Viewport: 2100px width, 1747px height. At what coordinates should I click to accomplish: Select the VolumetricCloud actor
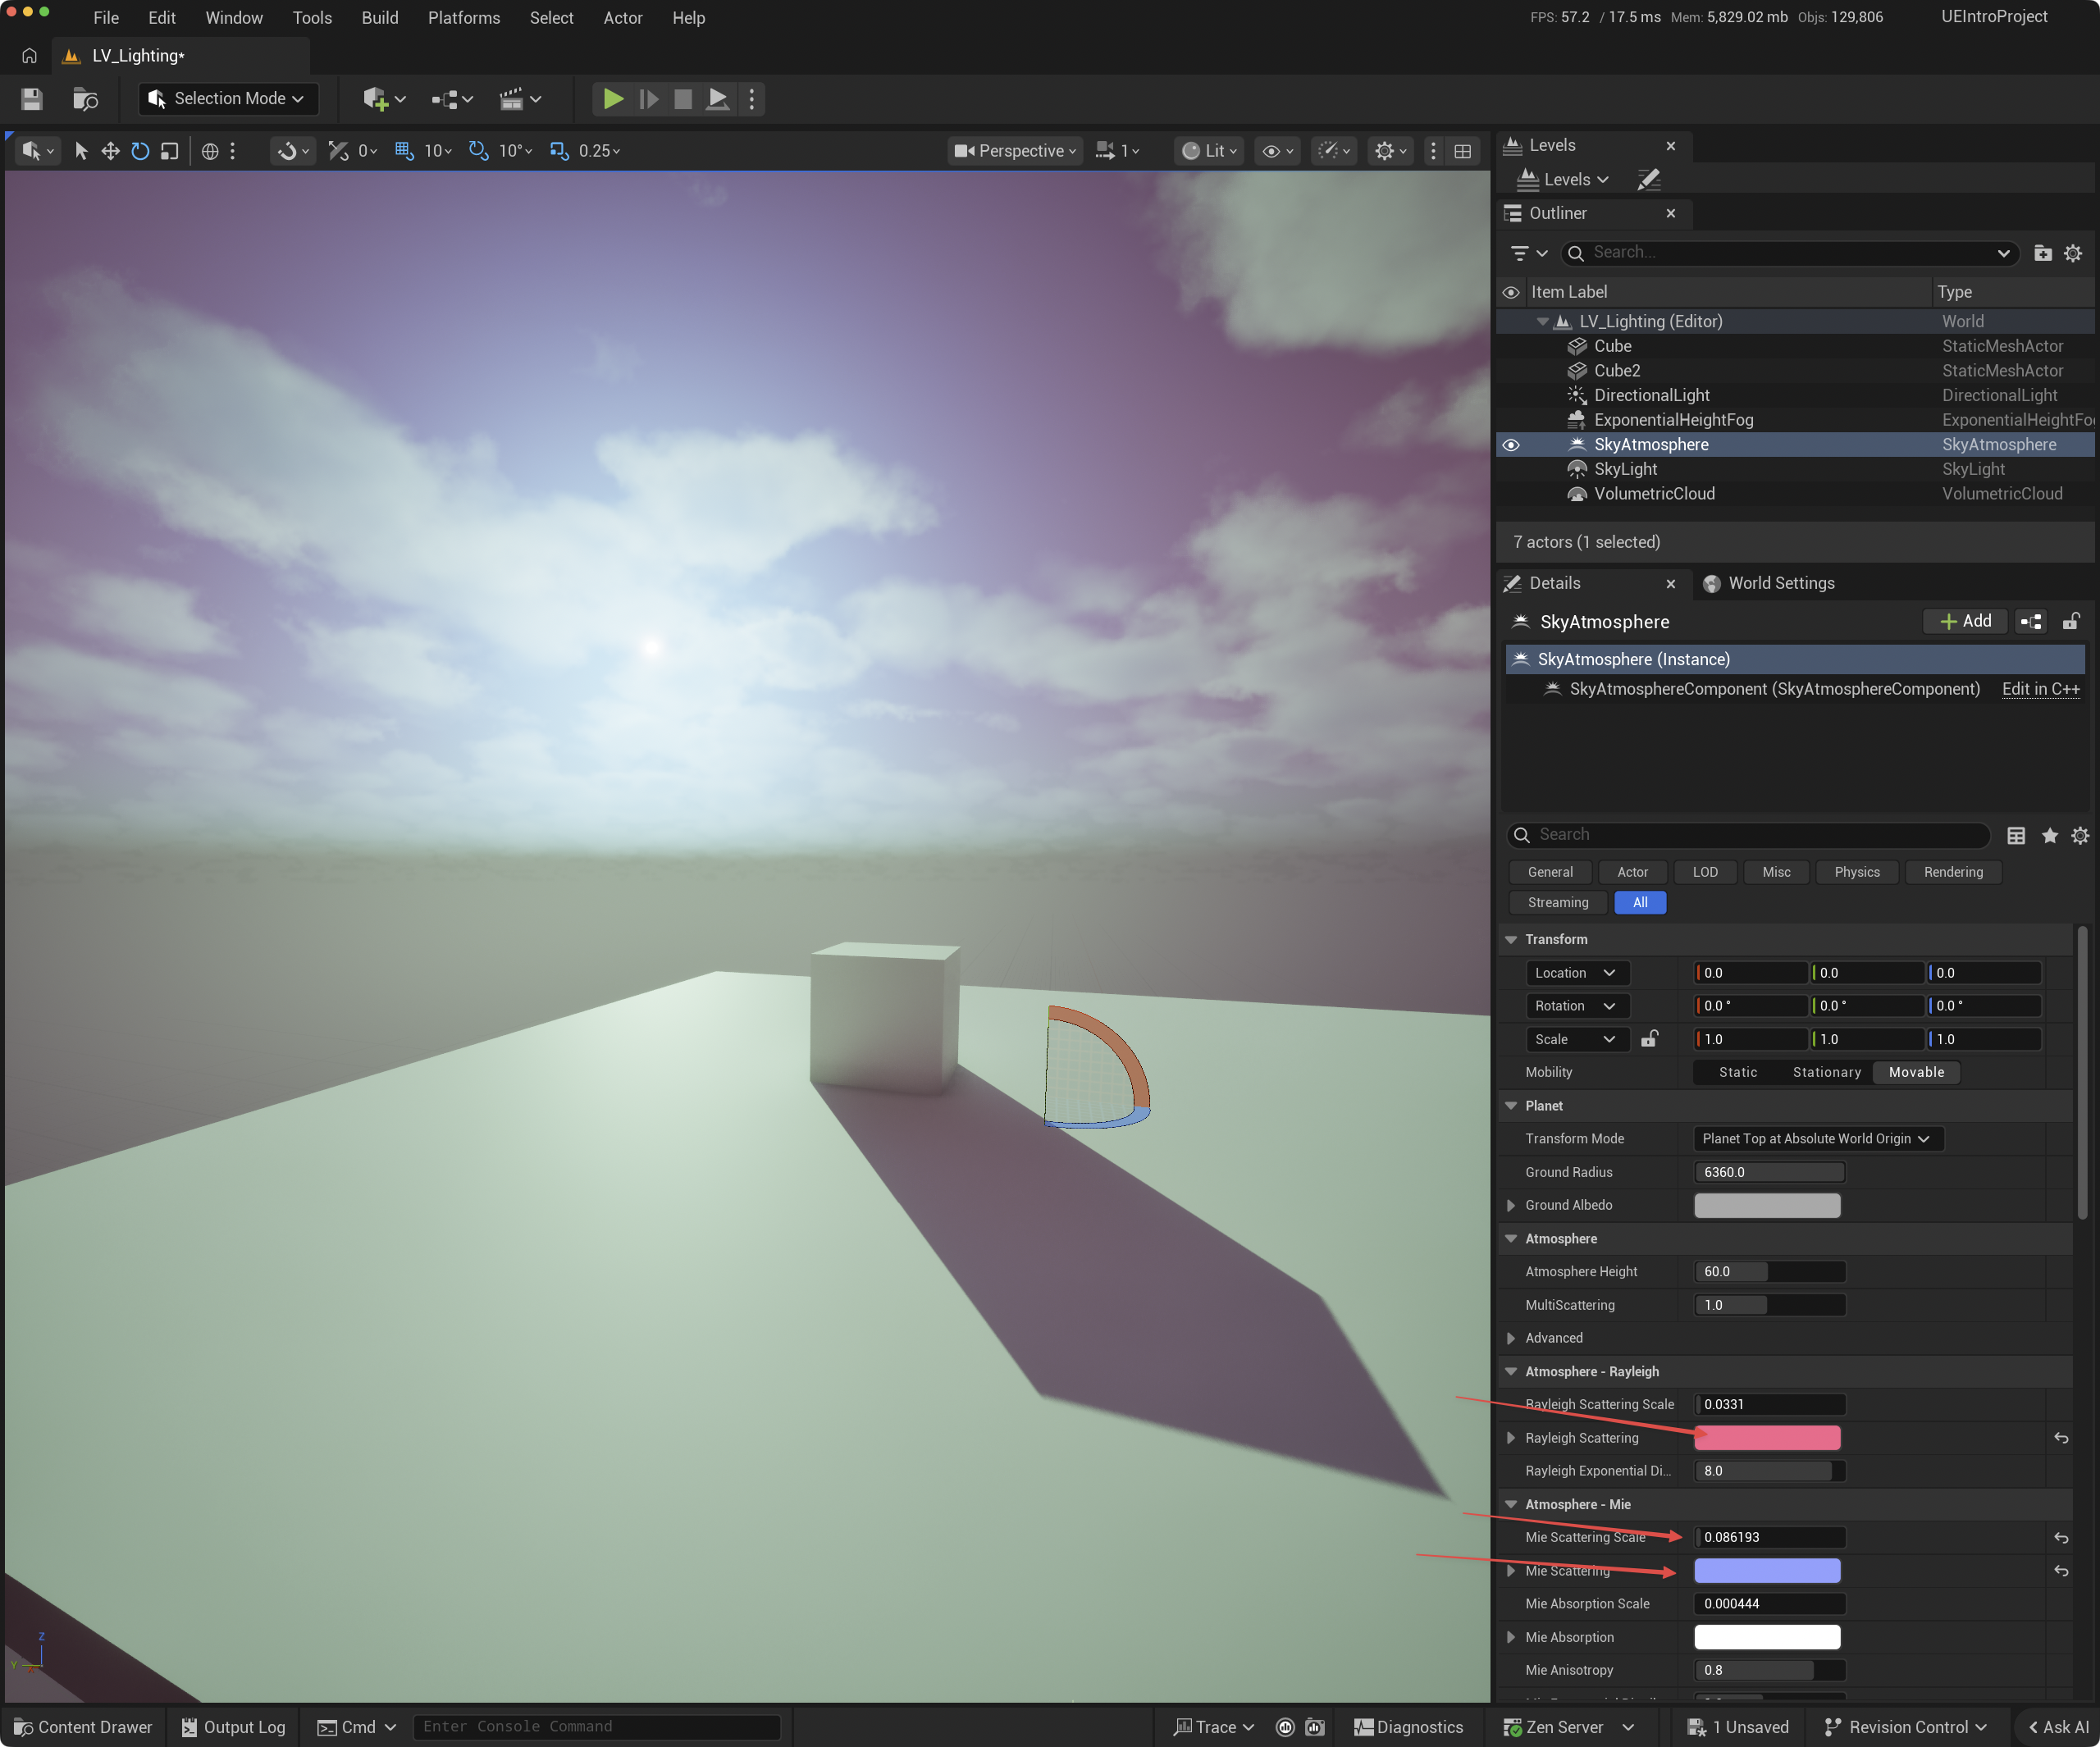tap(1654, 494)
